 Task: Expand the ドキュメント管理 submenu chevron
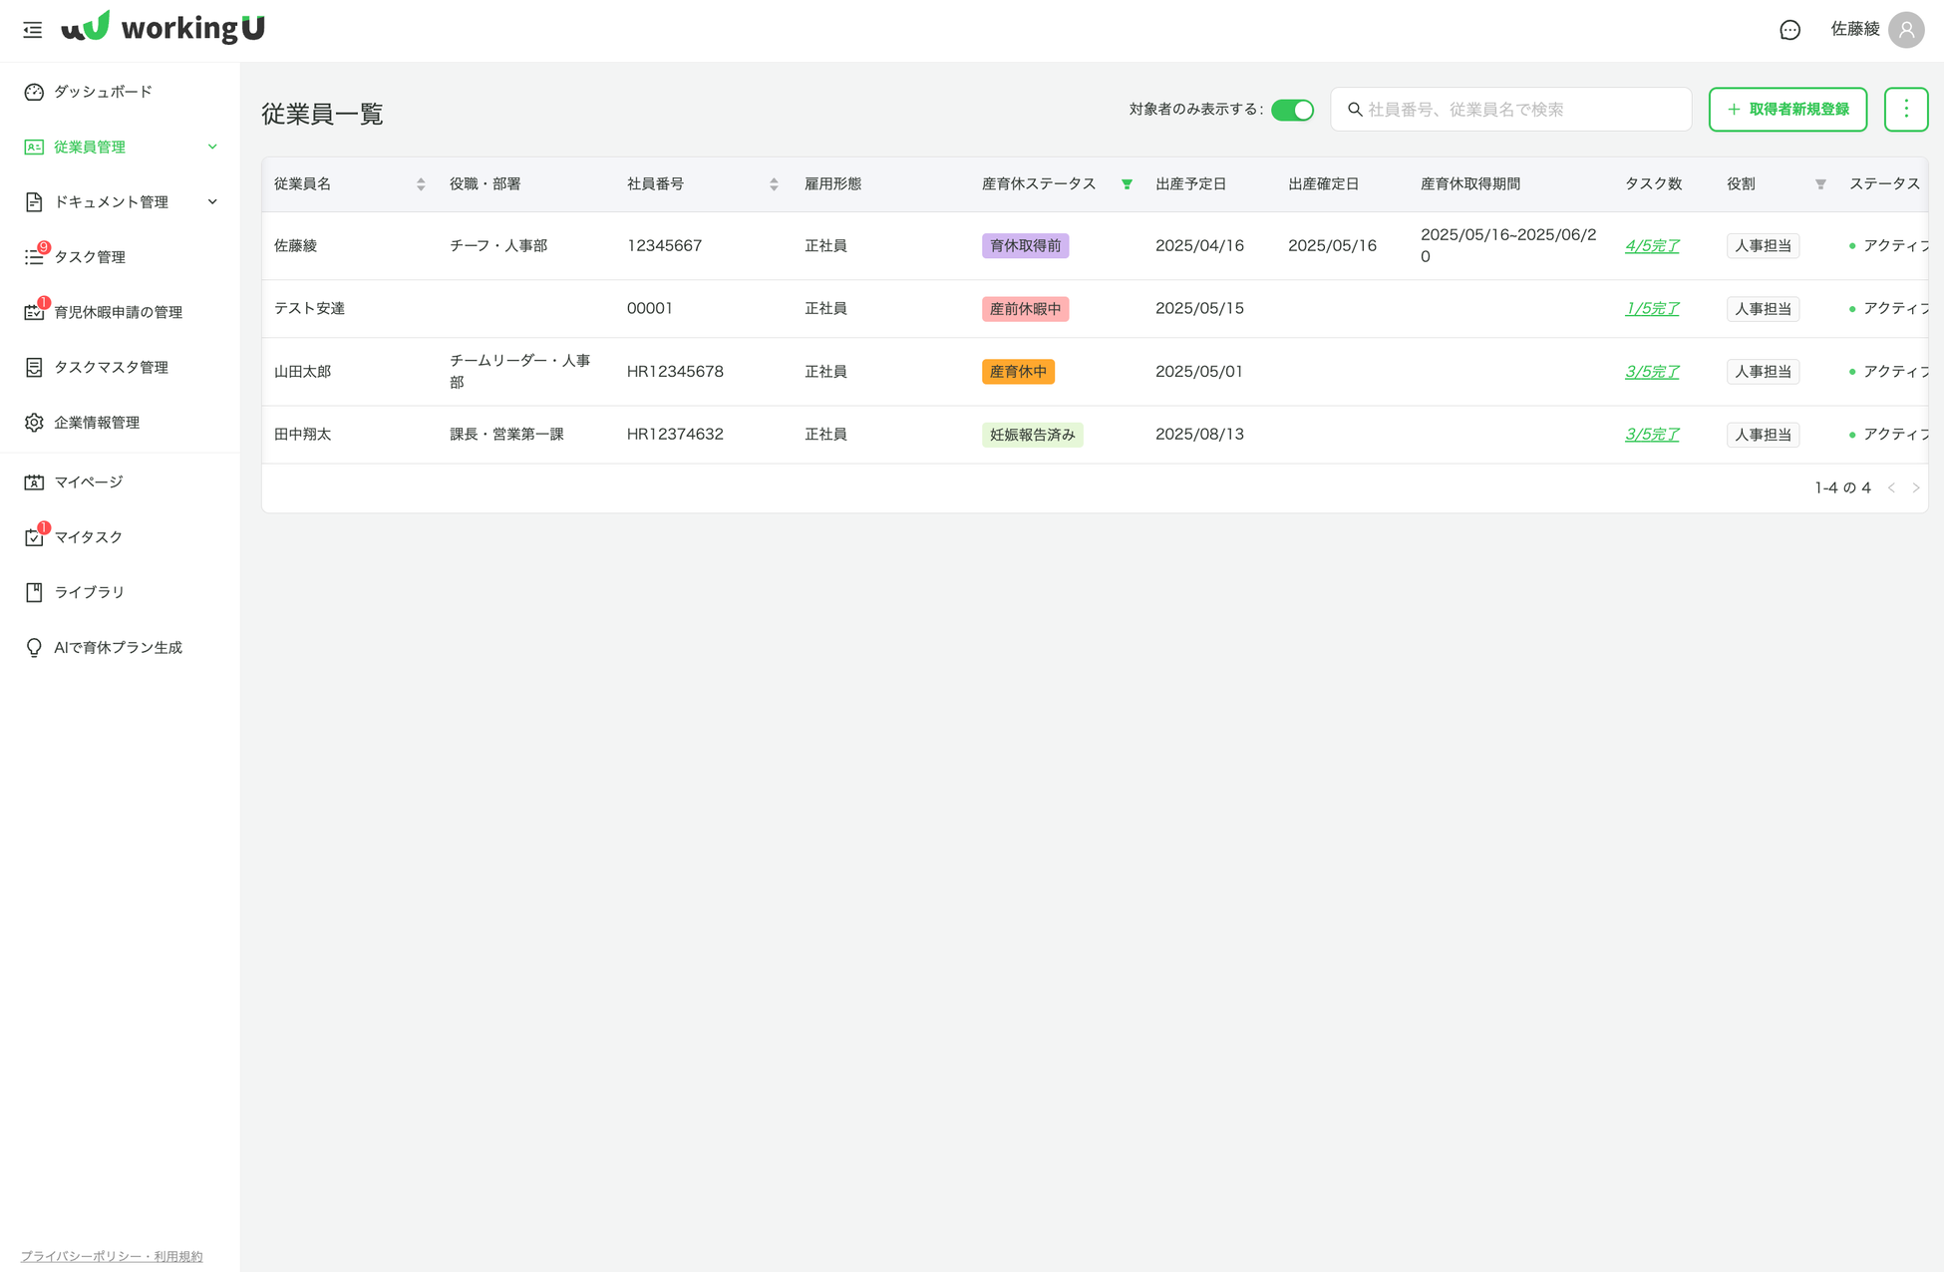[x=212, y=201]
